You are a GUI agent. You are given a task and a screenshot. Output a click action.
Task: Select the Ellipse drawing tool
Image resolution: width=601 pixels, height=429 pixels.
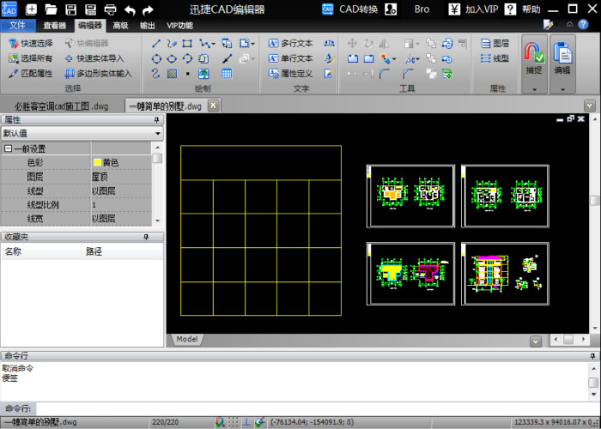[172, 58]
